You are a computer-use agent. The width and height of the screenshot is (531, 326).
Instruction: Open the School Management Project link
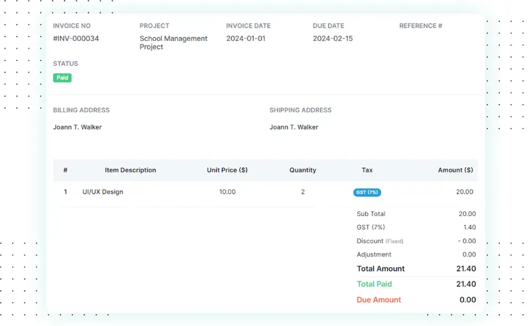click(x=173, y=42)
